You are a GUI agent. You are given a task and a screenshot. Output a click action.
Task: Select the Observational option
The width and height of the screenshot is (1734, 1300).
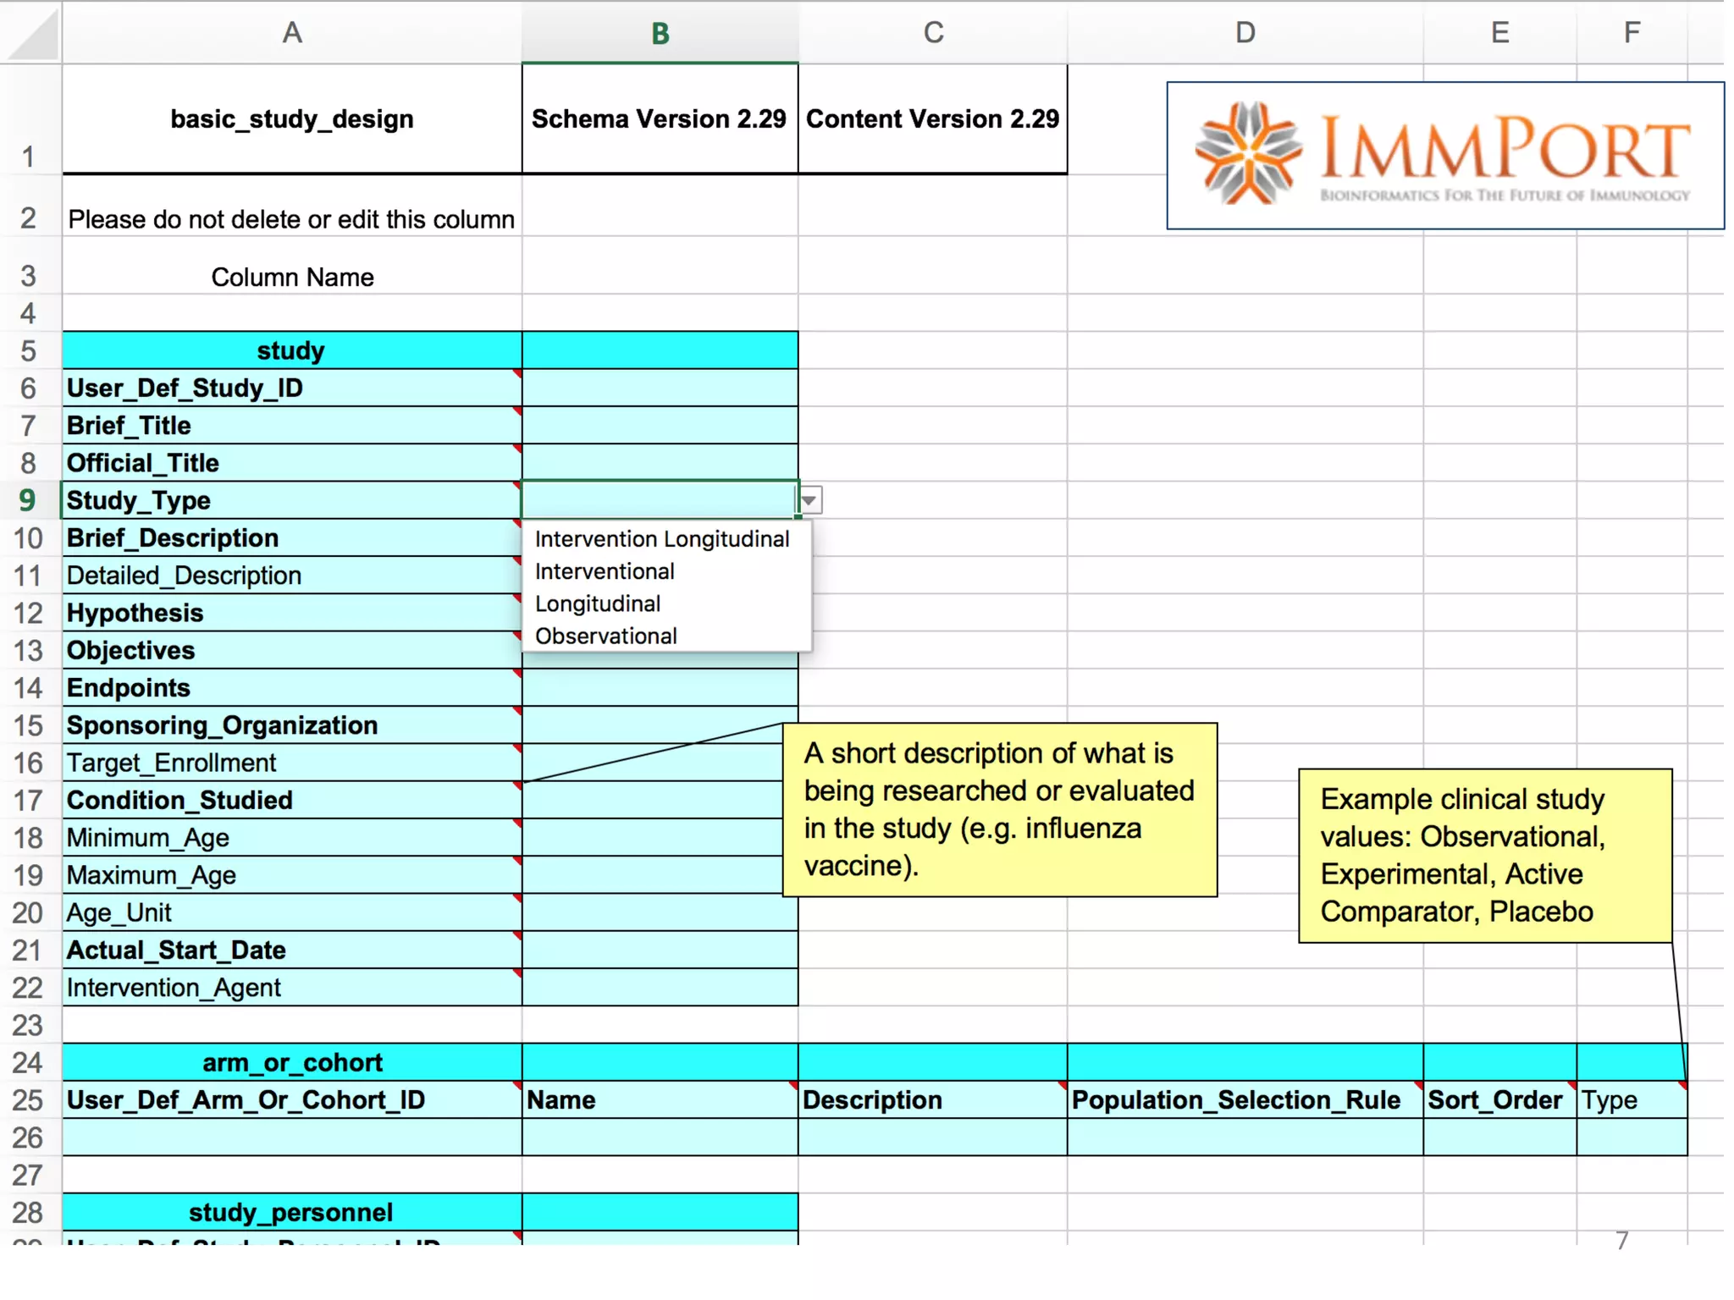click(x=605, y=636)
